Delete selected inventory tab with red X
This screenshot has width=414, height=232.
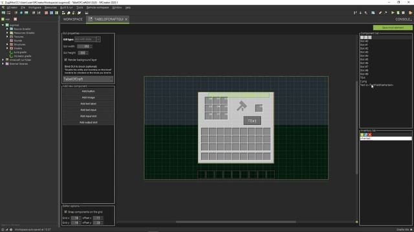pyautogui.click(x=369, y=135)
